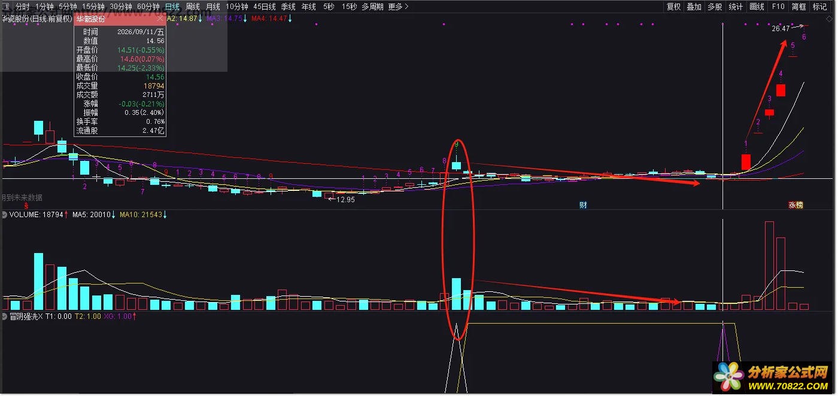Click the 统计 statistics button
Image resolution: width=838 pixels, height=396 pixels.
point(736,7)
